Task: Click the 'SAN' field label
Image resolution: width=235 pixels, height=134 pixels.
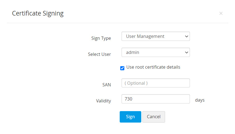Action: pos(107,85)
